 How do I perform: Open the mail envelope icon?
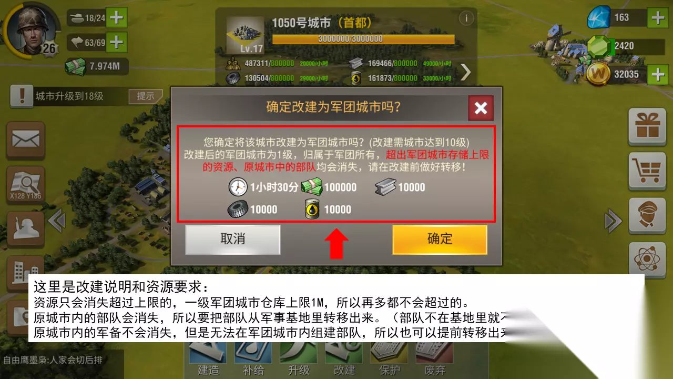(x=26, y=141)
